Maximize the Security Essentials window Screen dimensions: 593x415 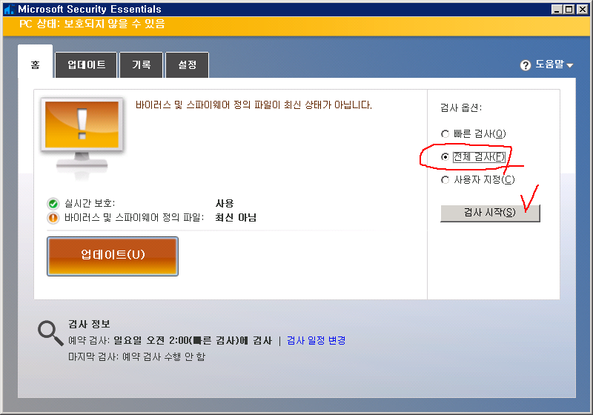(x=569, y=10)
